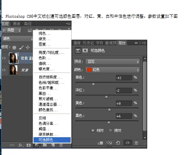Image resolution: width=186 pixels, height=155 pixels.
Task: Open the Layers panel flyout menu
Action: tap(68, 24)
